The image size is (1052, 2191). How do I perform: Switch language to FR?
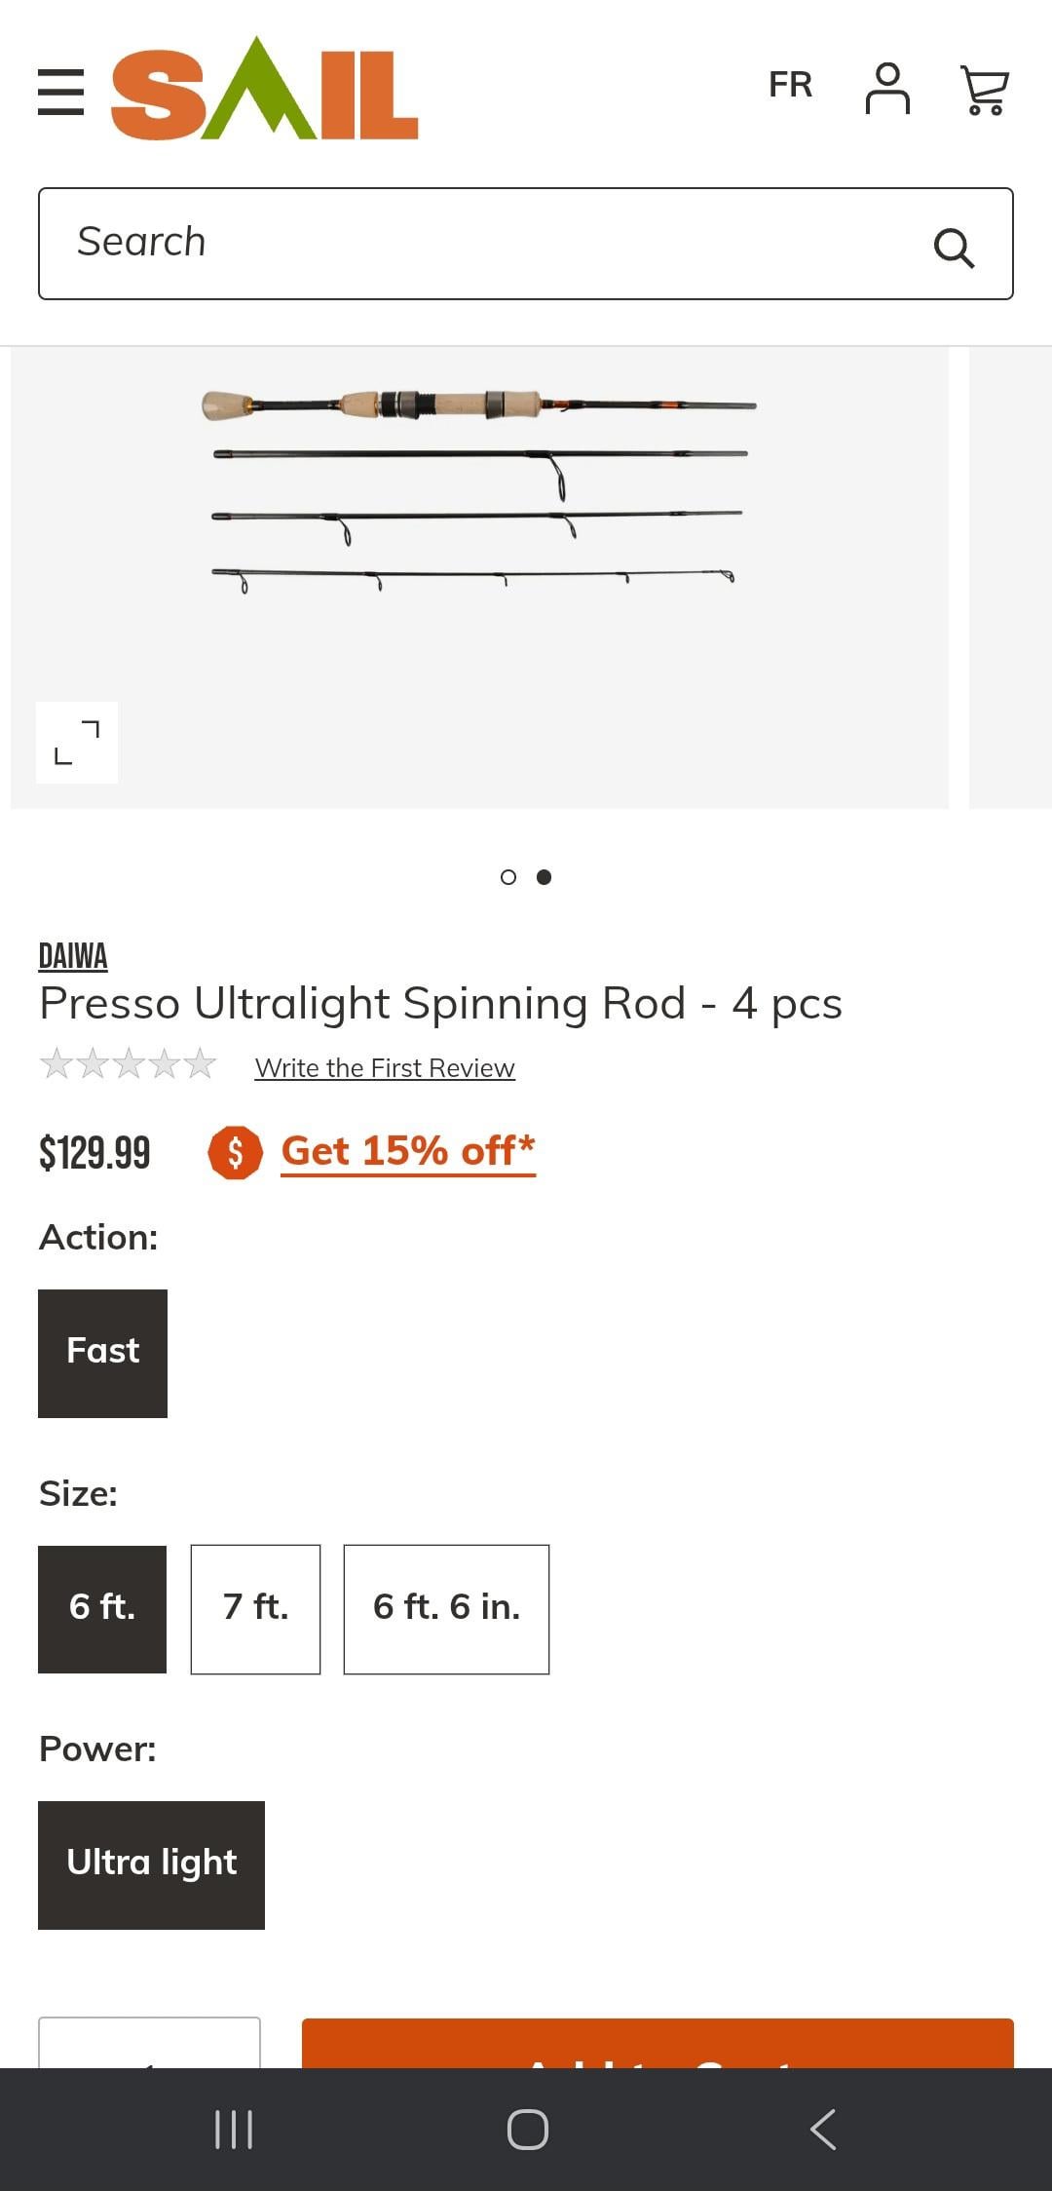point(790,85)
